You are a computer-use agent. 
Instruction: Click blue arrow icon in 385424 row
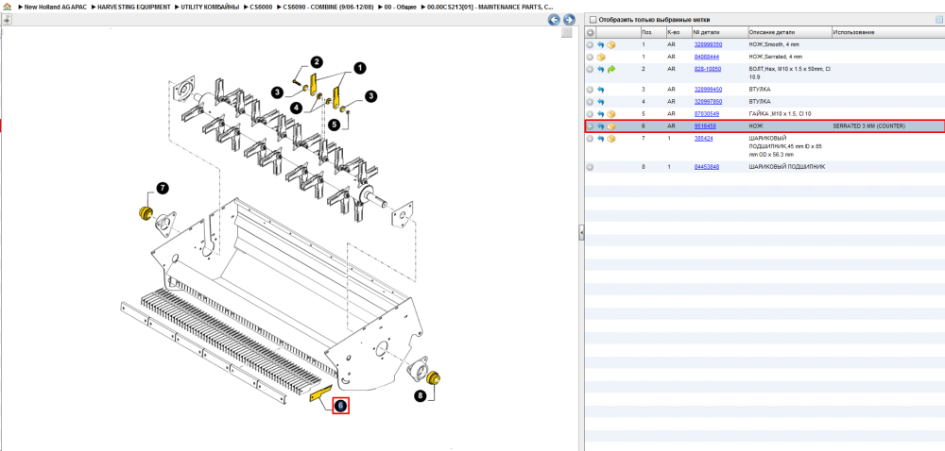[601, 139]
